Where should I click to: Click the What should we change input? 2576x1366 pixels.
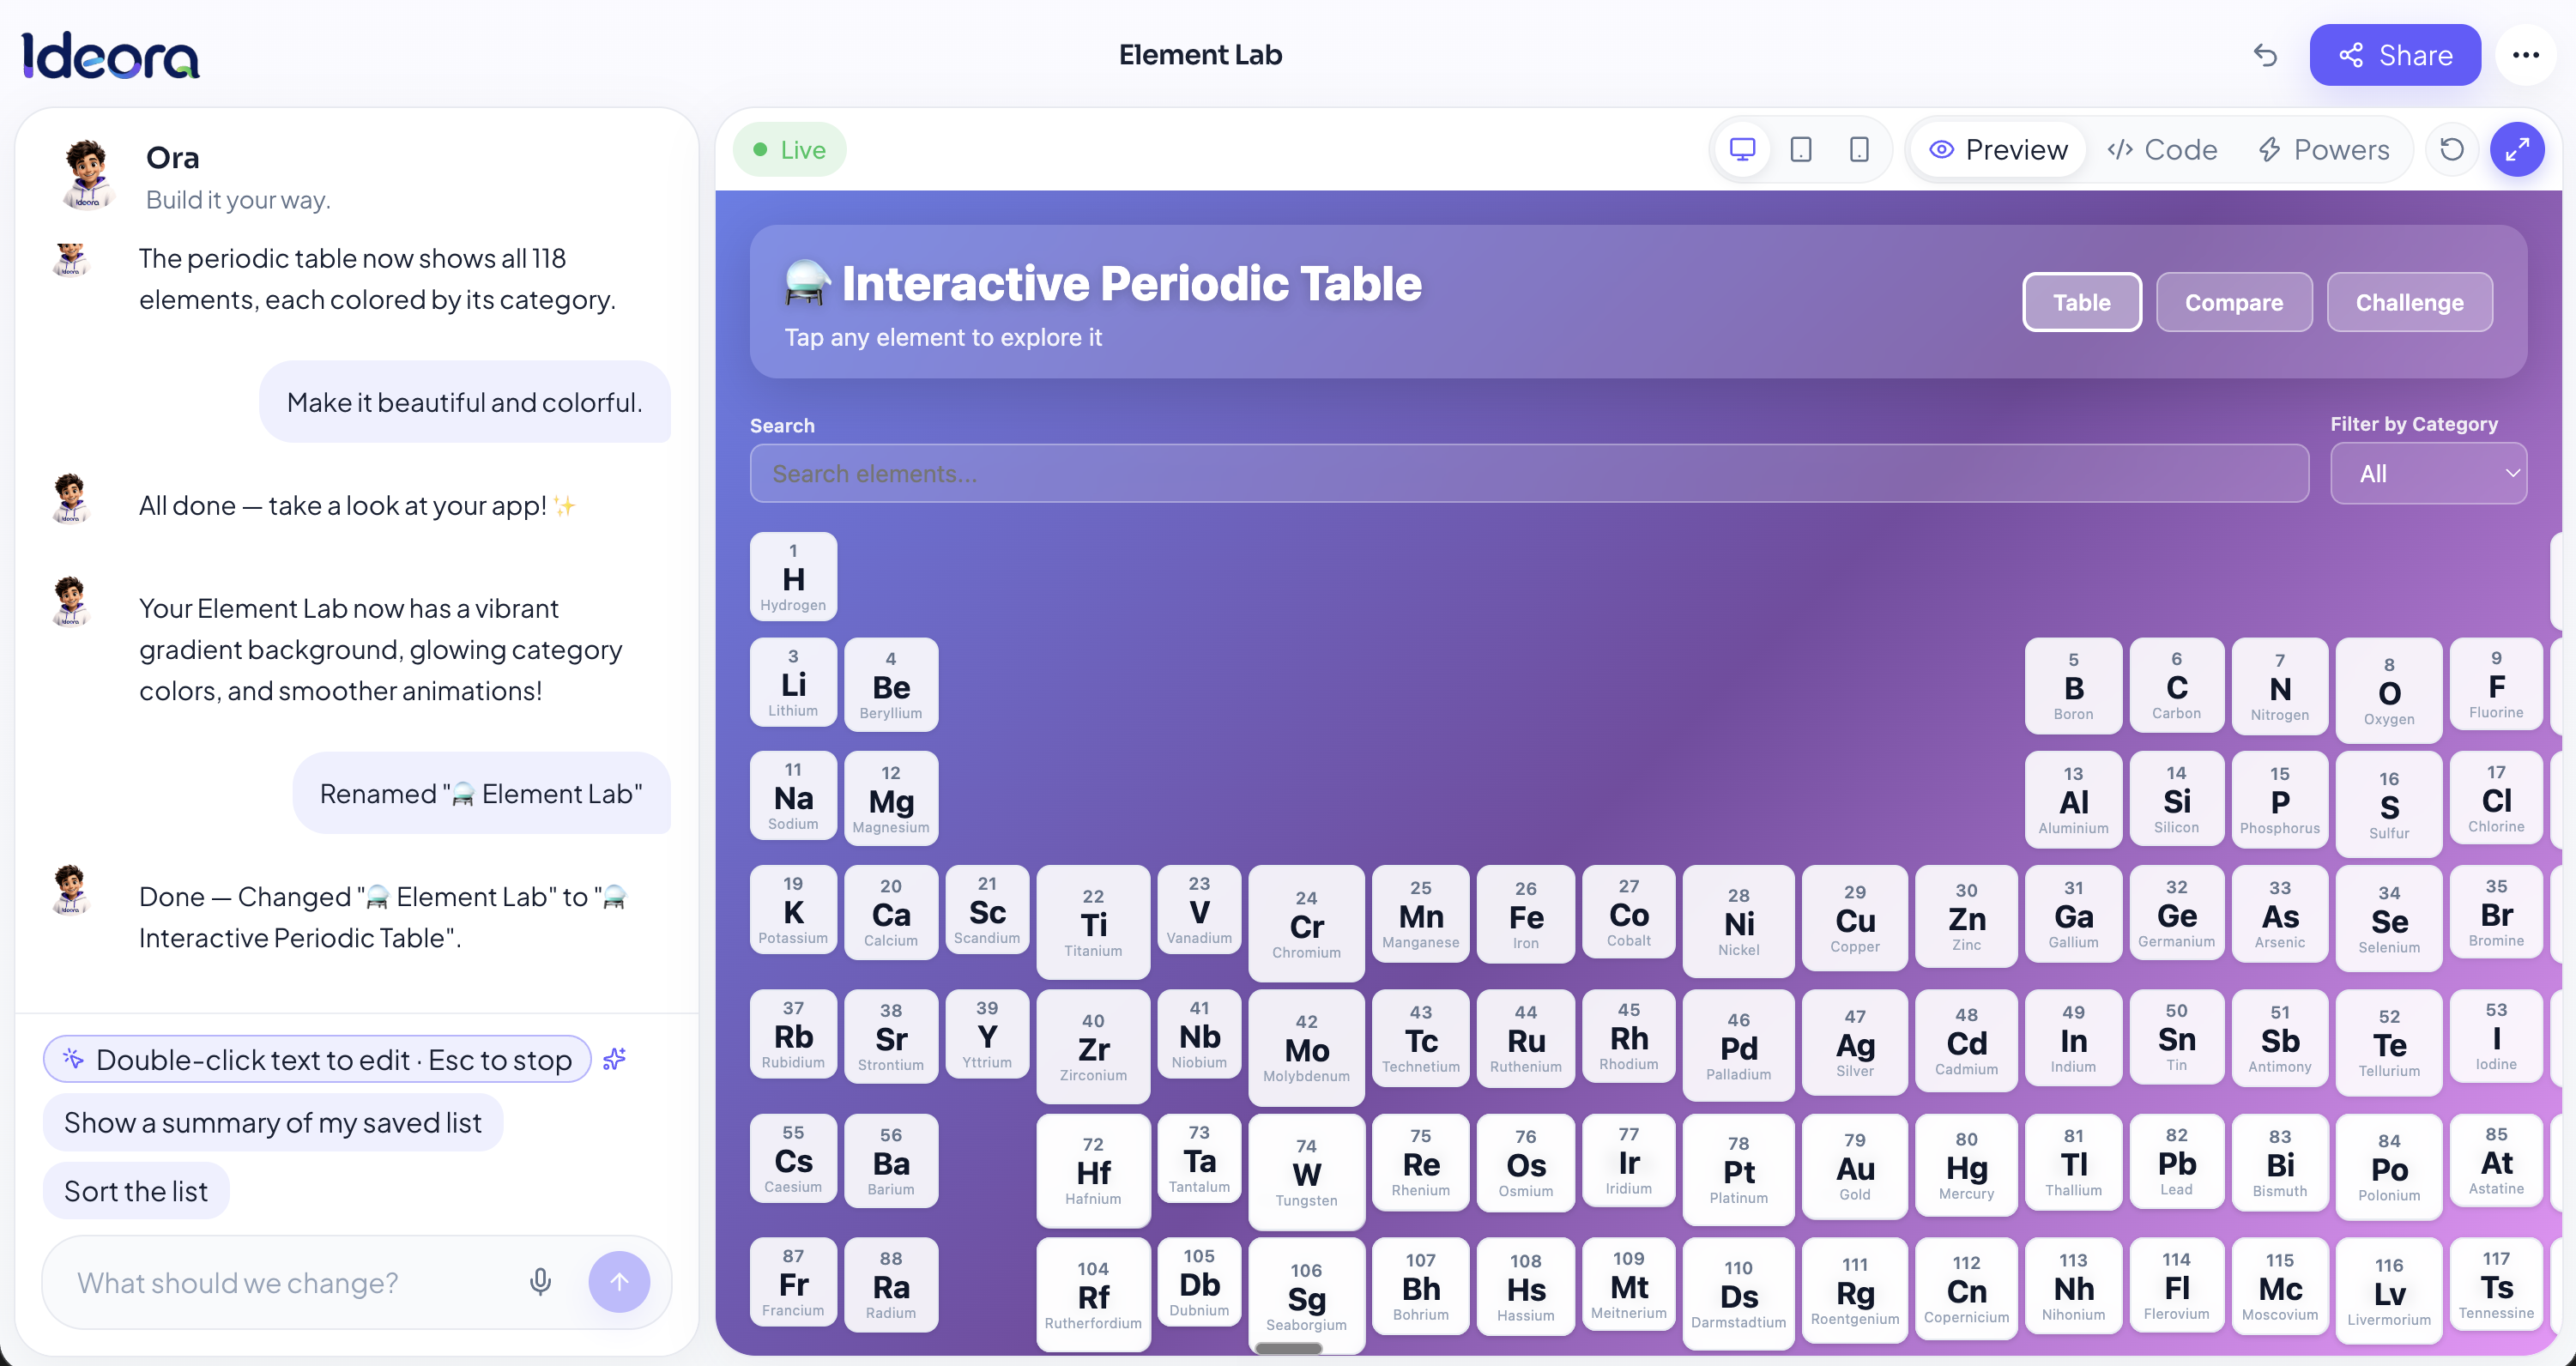point(290,1282)
